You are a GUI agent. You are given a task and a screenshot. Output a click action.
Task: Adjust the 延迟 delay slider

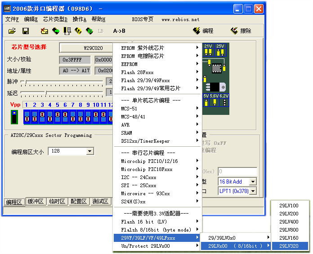[x=46, y=92]
